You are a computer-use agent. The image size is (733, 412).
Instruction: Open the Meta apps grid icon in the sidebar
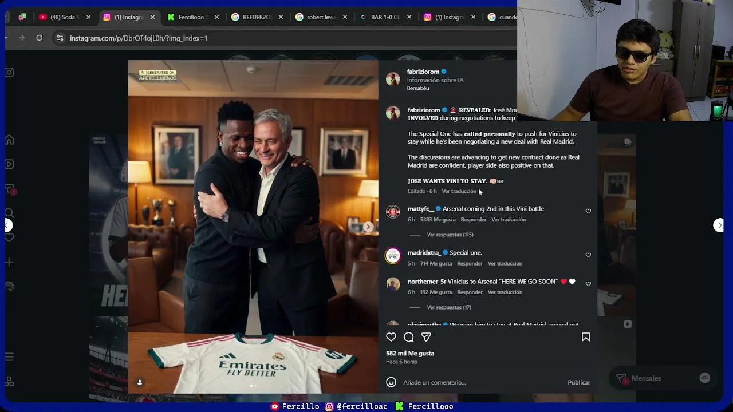9,382
